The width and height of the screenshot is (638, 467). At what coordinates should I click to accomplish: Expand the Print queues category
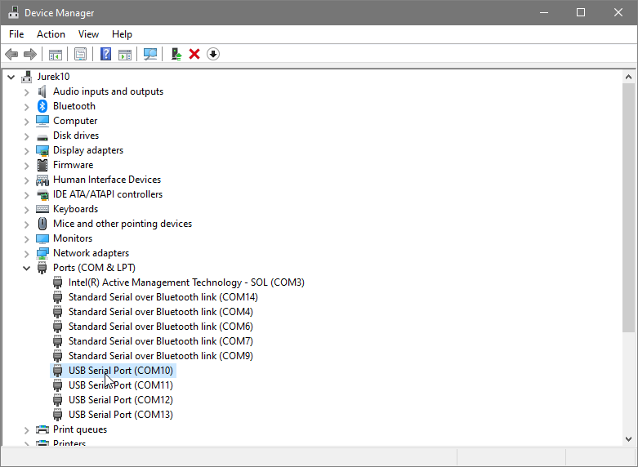pos(27,430)
